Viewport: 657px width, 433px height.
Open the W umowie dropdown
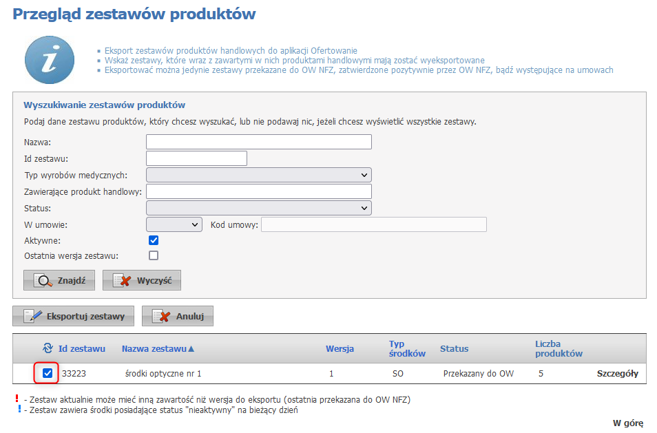[174, 224]
